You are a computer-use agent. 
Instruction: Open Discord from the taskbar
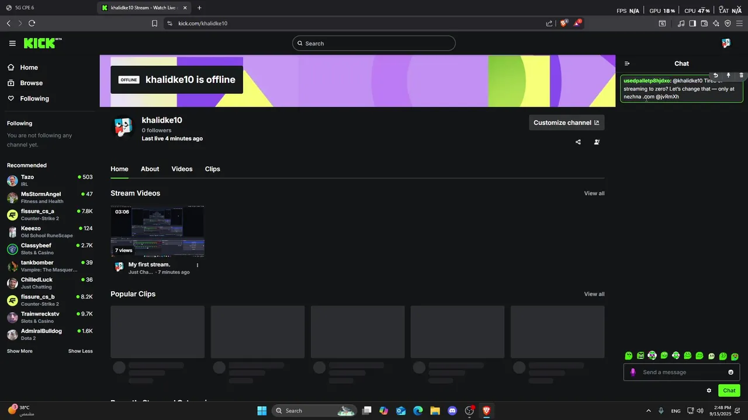[452, 411]
